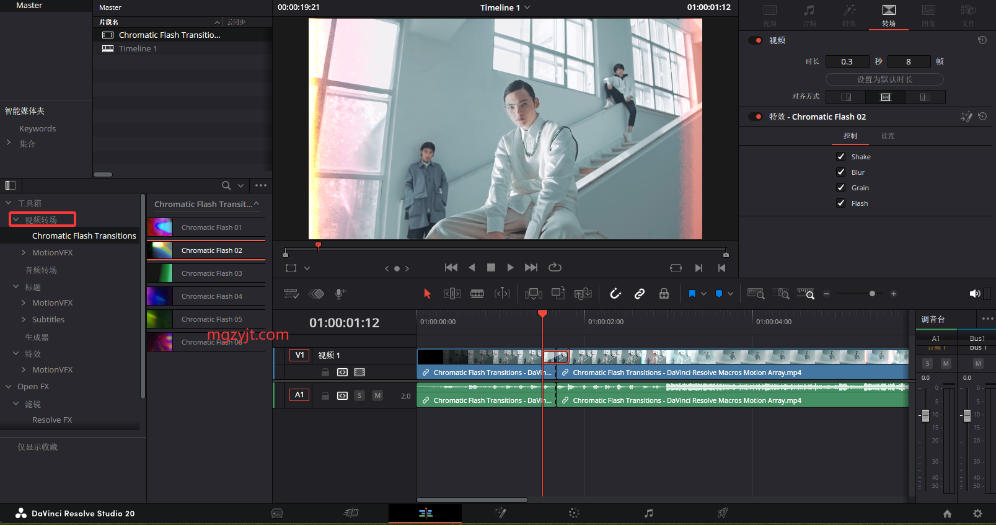The height and width of the screenshot is (525, 996).
Task: Open the 控制 sub-tab
Action: point(850,136)
